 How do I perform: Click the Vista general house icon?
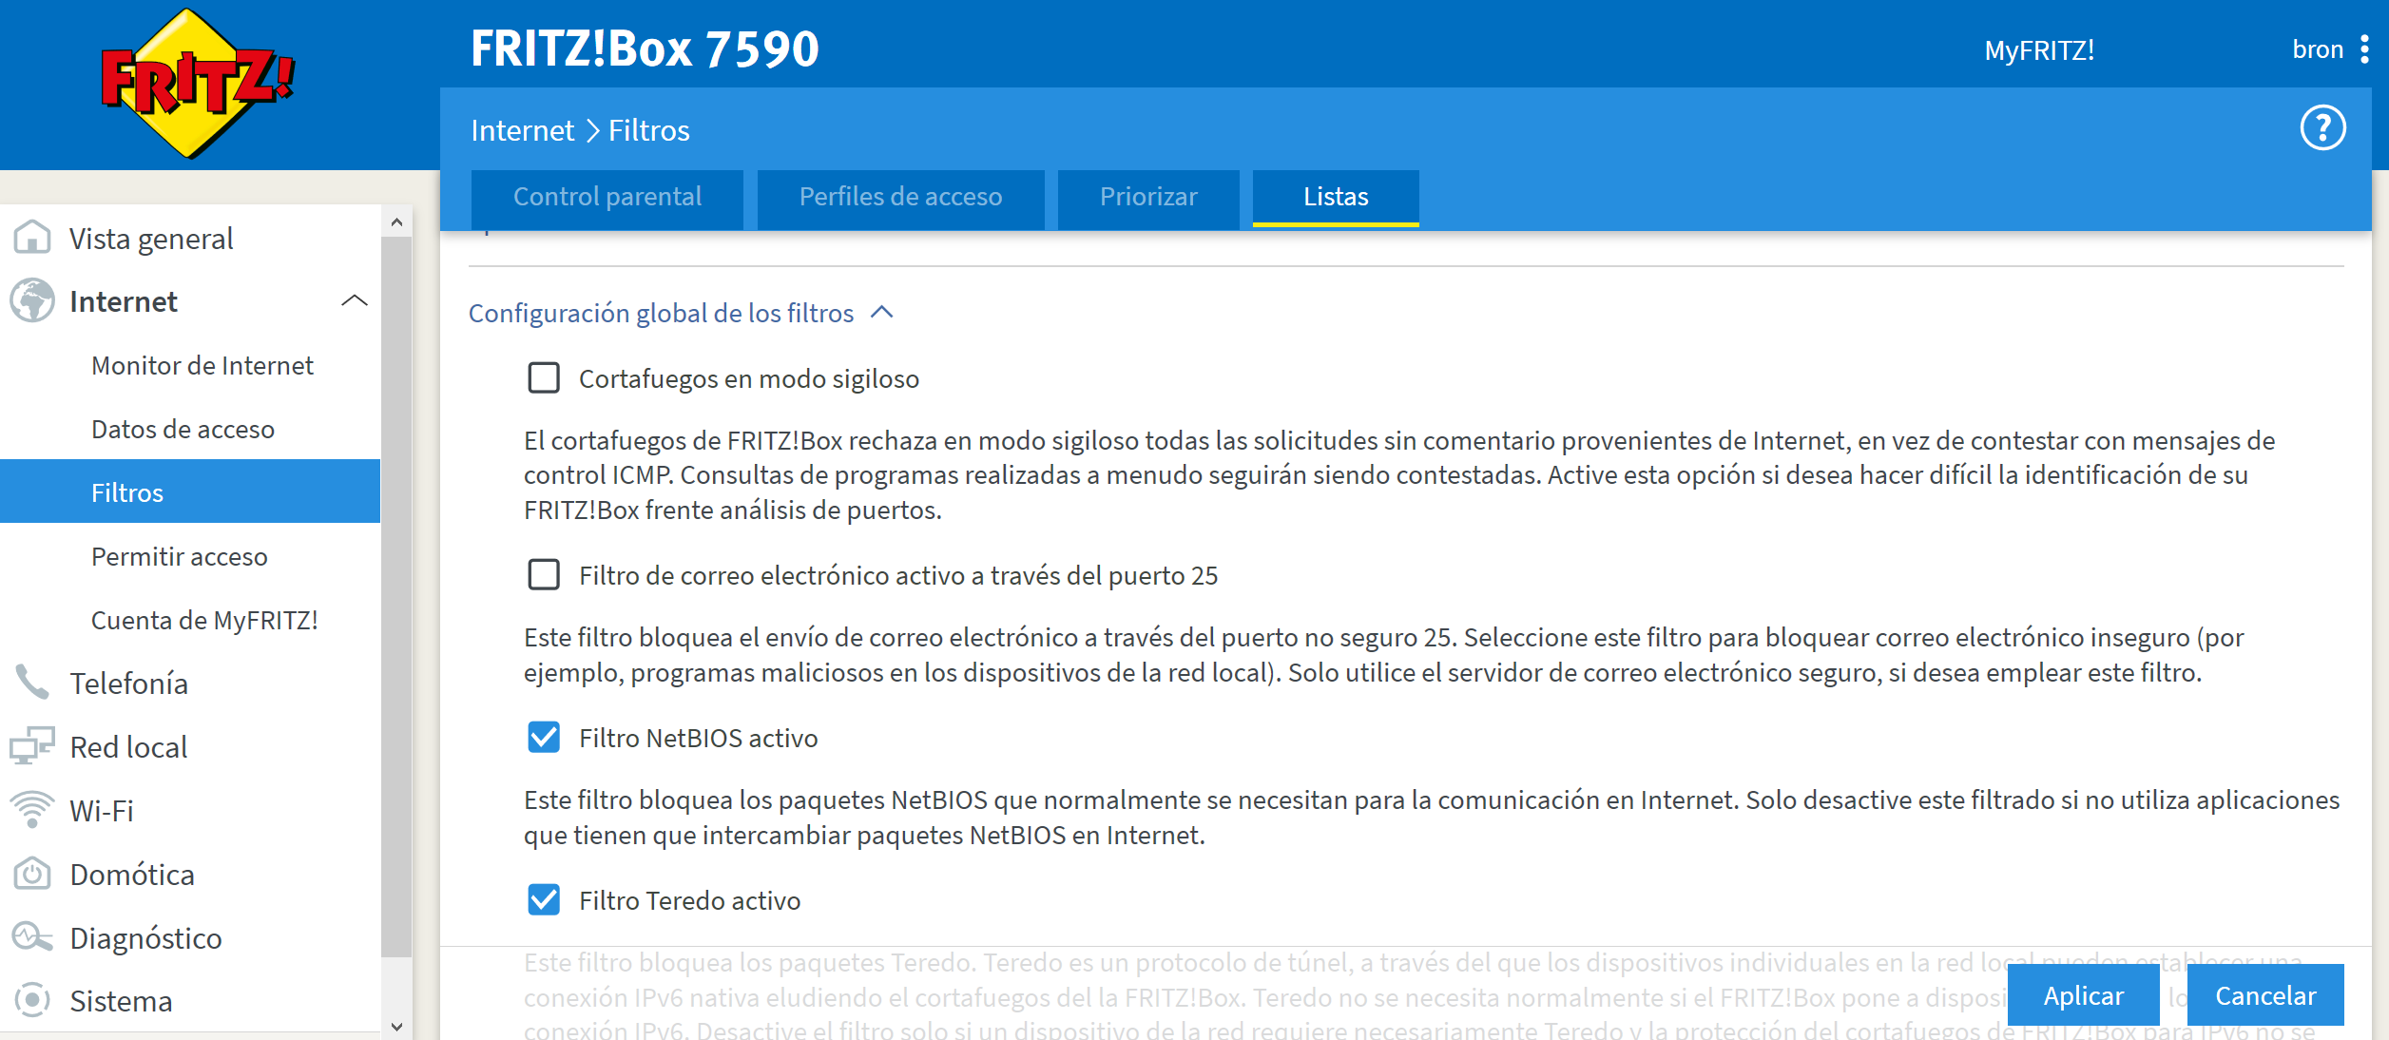pos(32,238)
